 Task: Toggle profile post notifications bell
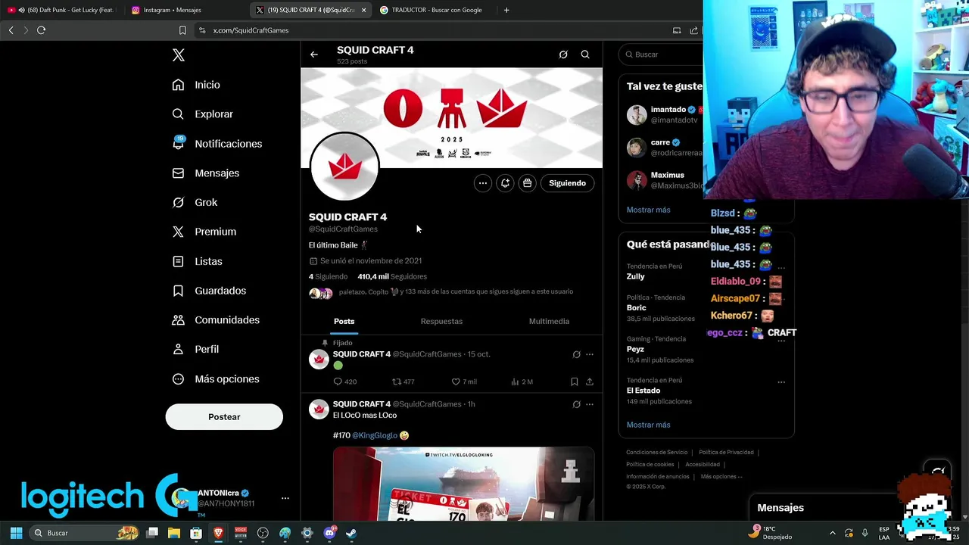(x=505, y=183)
